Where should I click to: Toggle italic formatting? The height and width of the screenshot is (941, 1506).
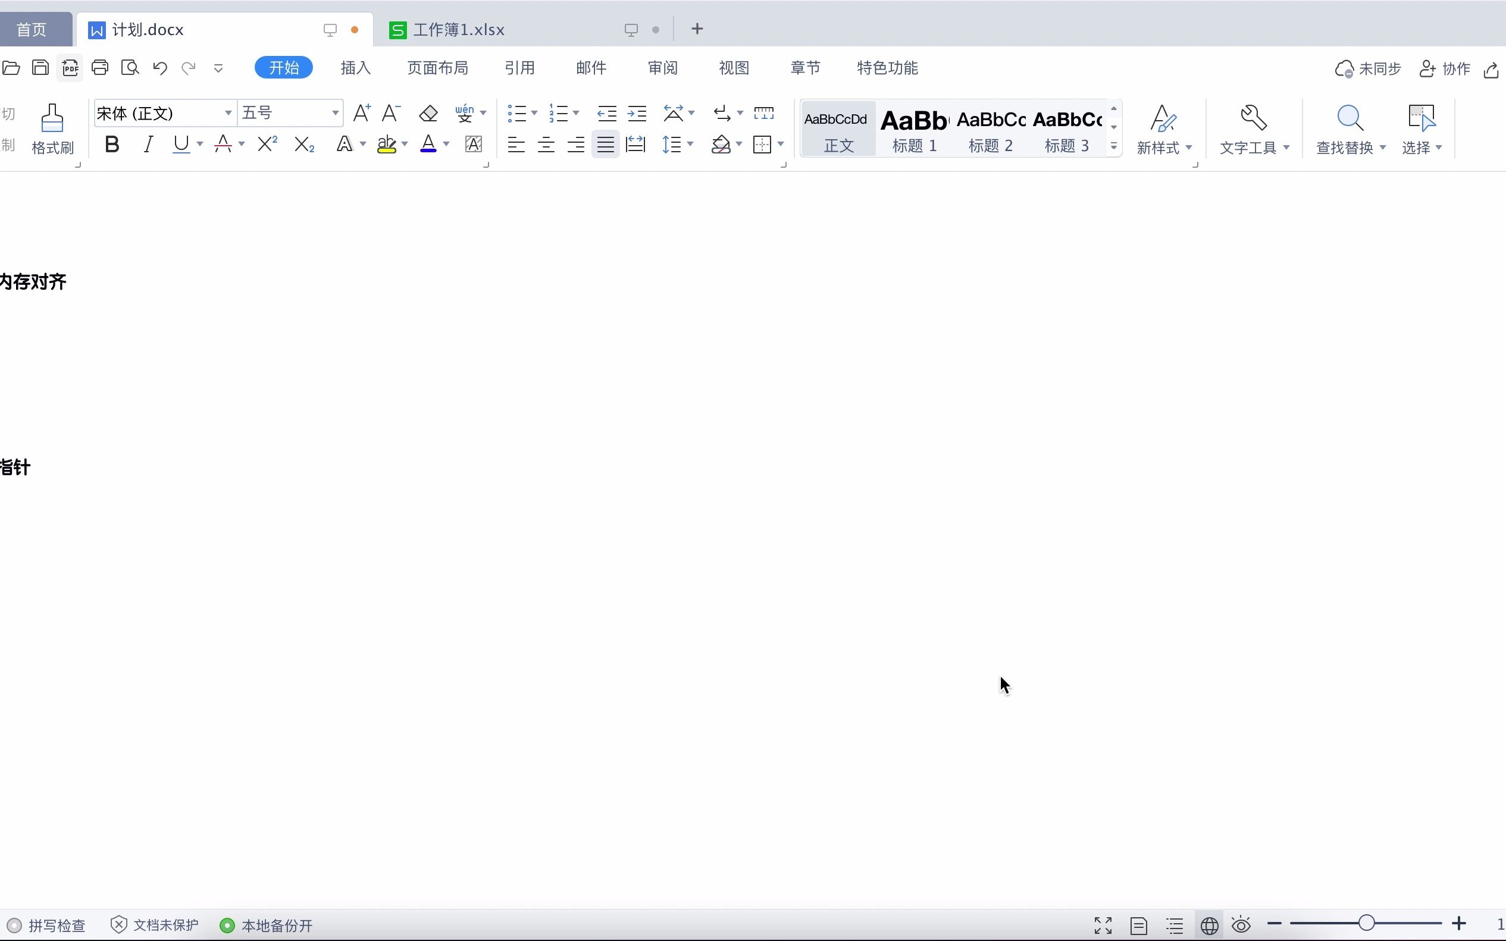tap(148, 145)
